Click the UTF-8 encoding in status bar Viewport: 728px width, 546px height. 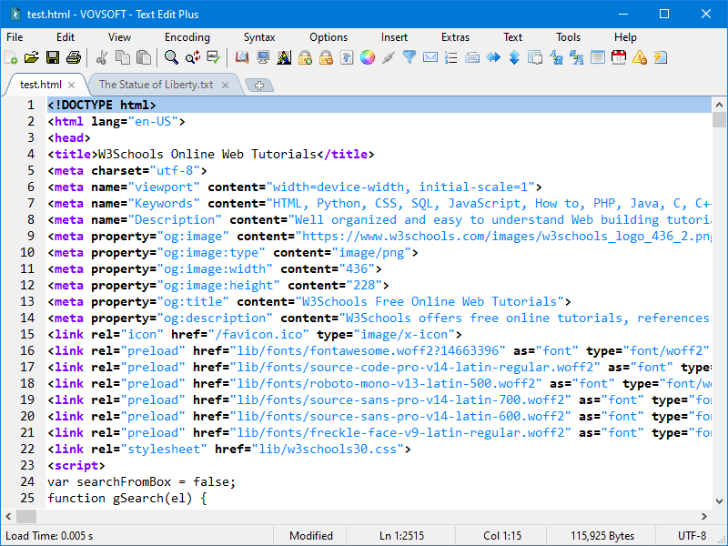click(x=692, y=536)
